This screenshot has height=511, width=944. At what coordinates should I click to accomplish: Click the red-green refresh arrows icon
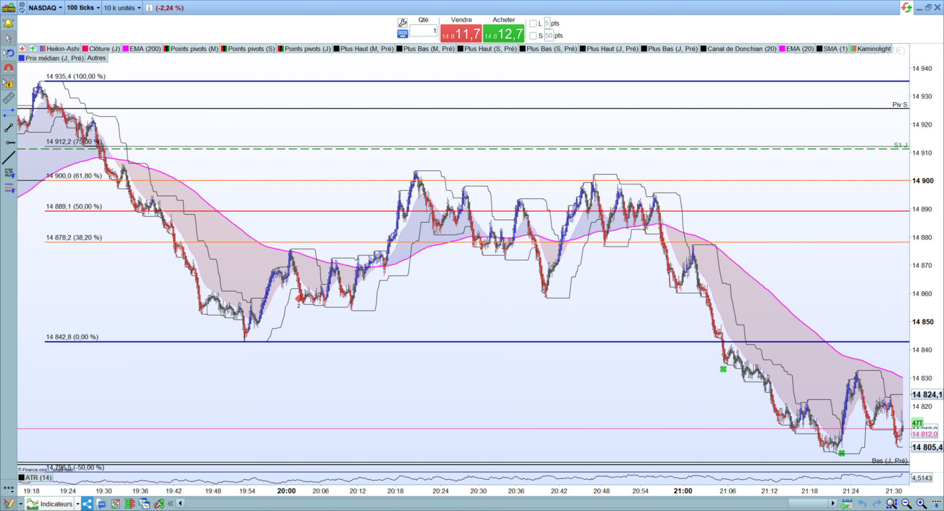(x=906, y=7)
